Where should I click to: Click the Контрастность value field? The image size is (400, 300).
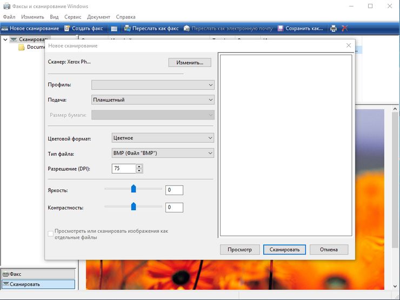pyautogui.click(x=174, y=208)
